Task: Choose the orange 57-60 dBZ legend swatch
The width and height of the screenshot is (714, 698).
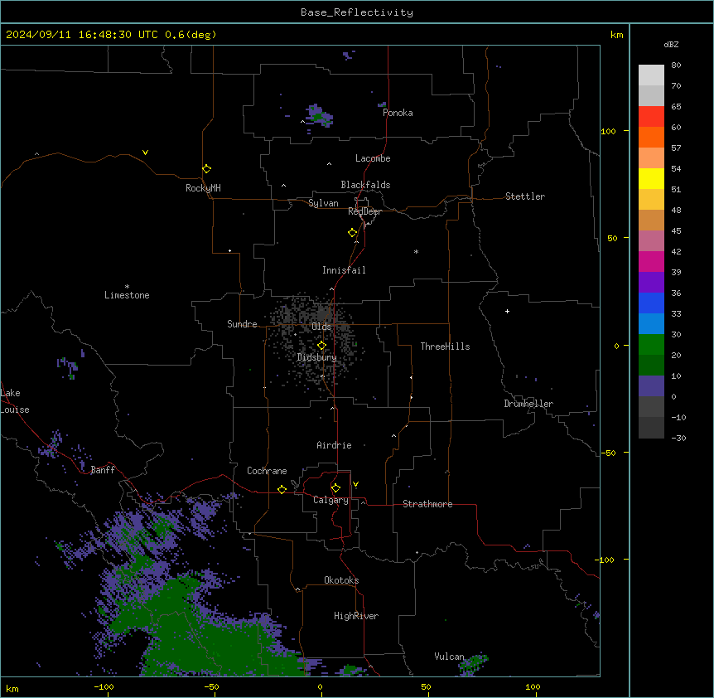Action: (651, 137)
